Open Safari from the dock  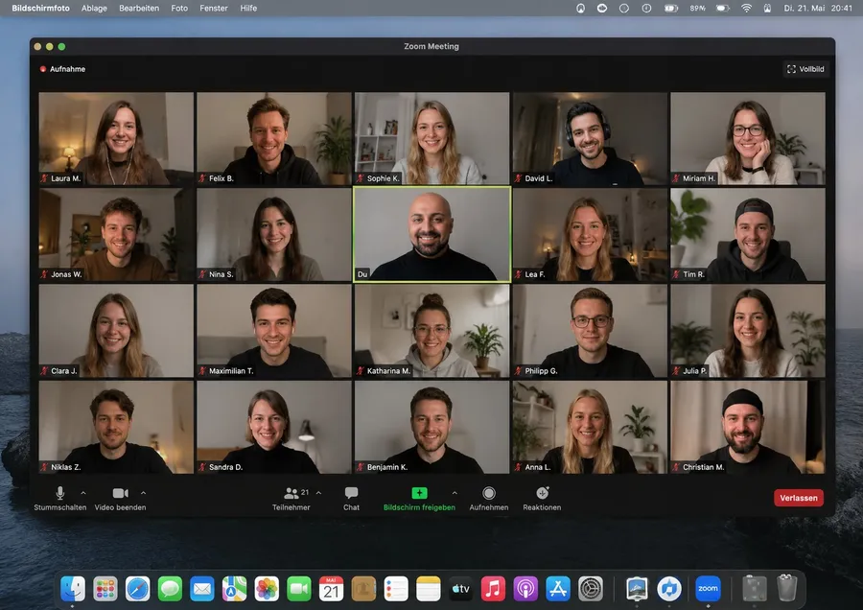tap(137, 589)
